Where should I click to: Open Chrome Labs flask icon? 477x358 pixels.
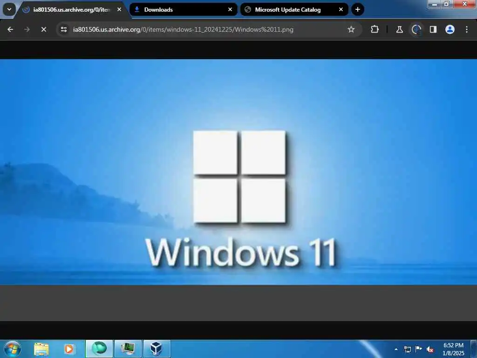[x=399, y=29]
